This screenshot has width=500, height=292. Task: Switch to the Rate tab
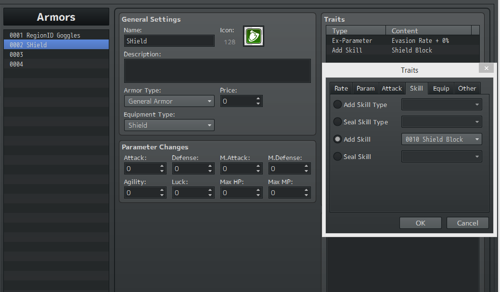coord(341,88)
